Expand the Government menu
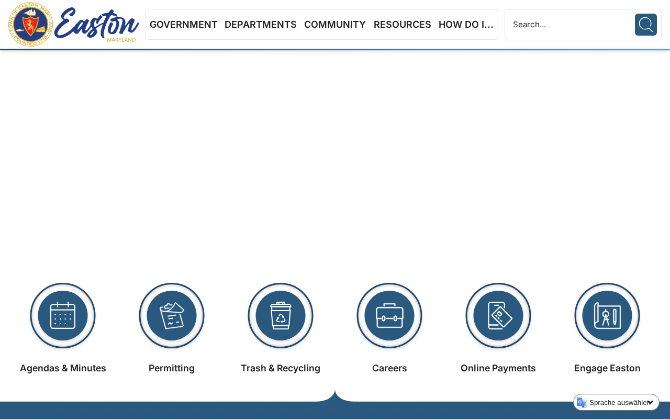Image resolution: width=670 pixels, height=419 pixels. click(183, 25)
